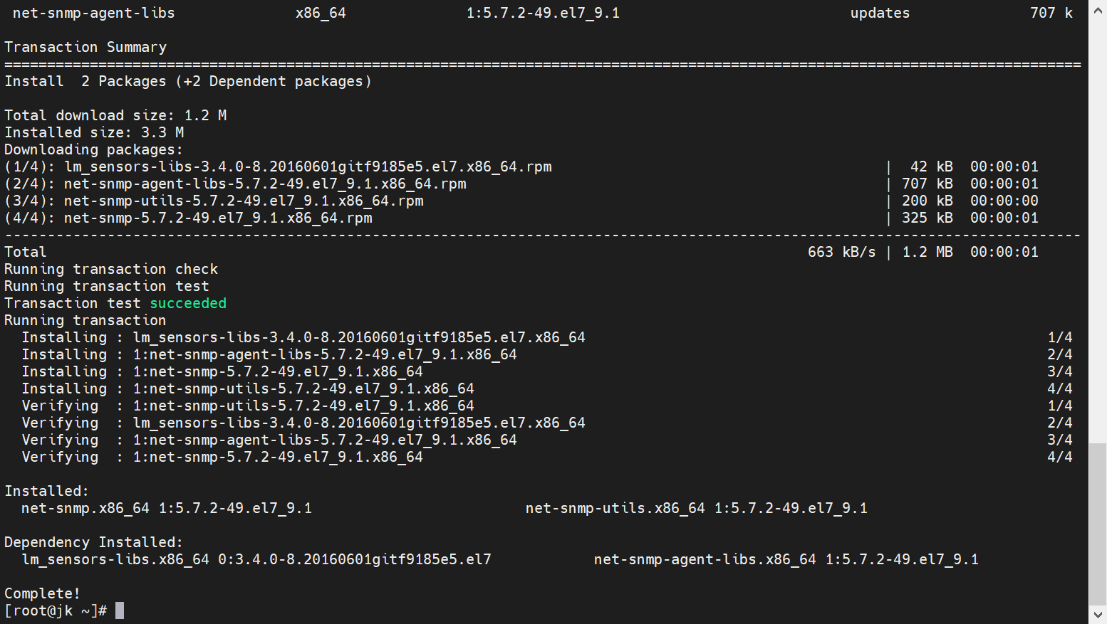This screenshot has height=624, width=1107.
Task: Click the scroll down arrow button
Action: pyautogui.click(x=1098, y=615)
